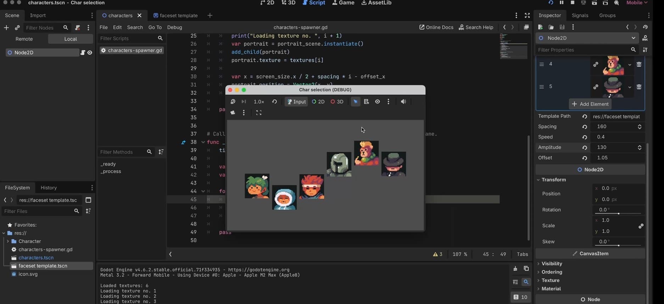The height and width of the screenshot is (304, 664).
Task: Open Node2D documentation icon
Action: pos(645,38)
